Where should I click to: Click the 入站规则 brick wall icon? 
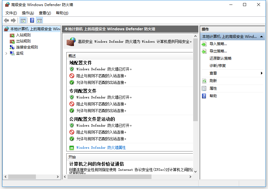[12, 35]
